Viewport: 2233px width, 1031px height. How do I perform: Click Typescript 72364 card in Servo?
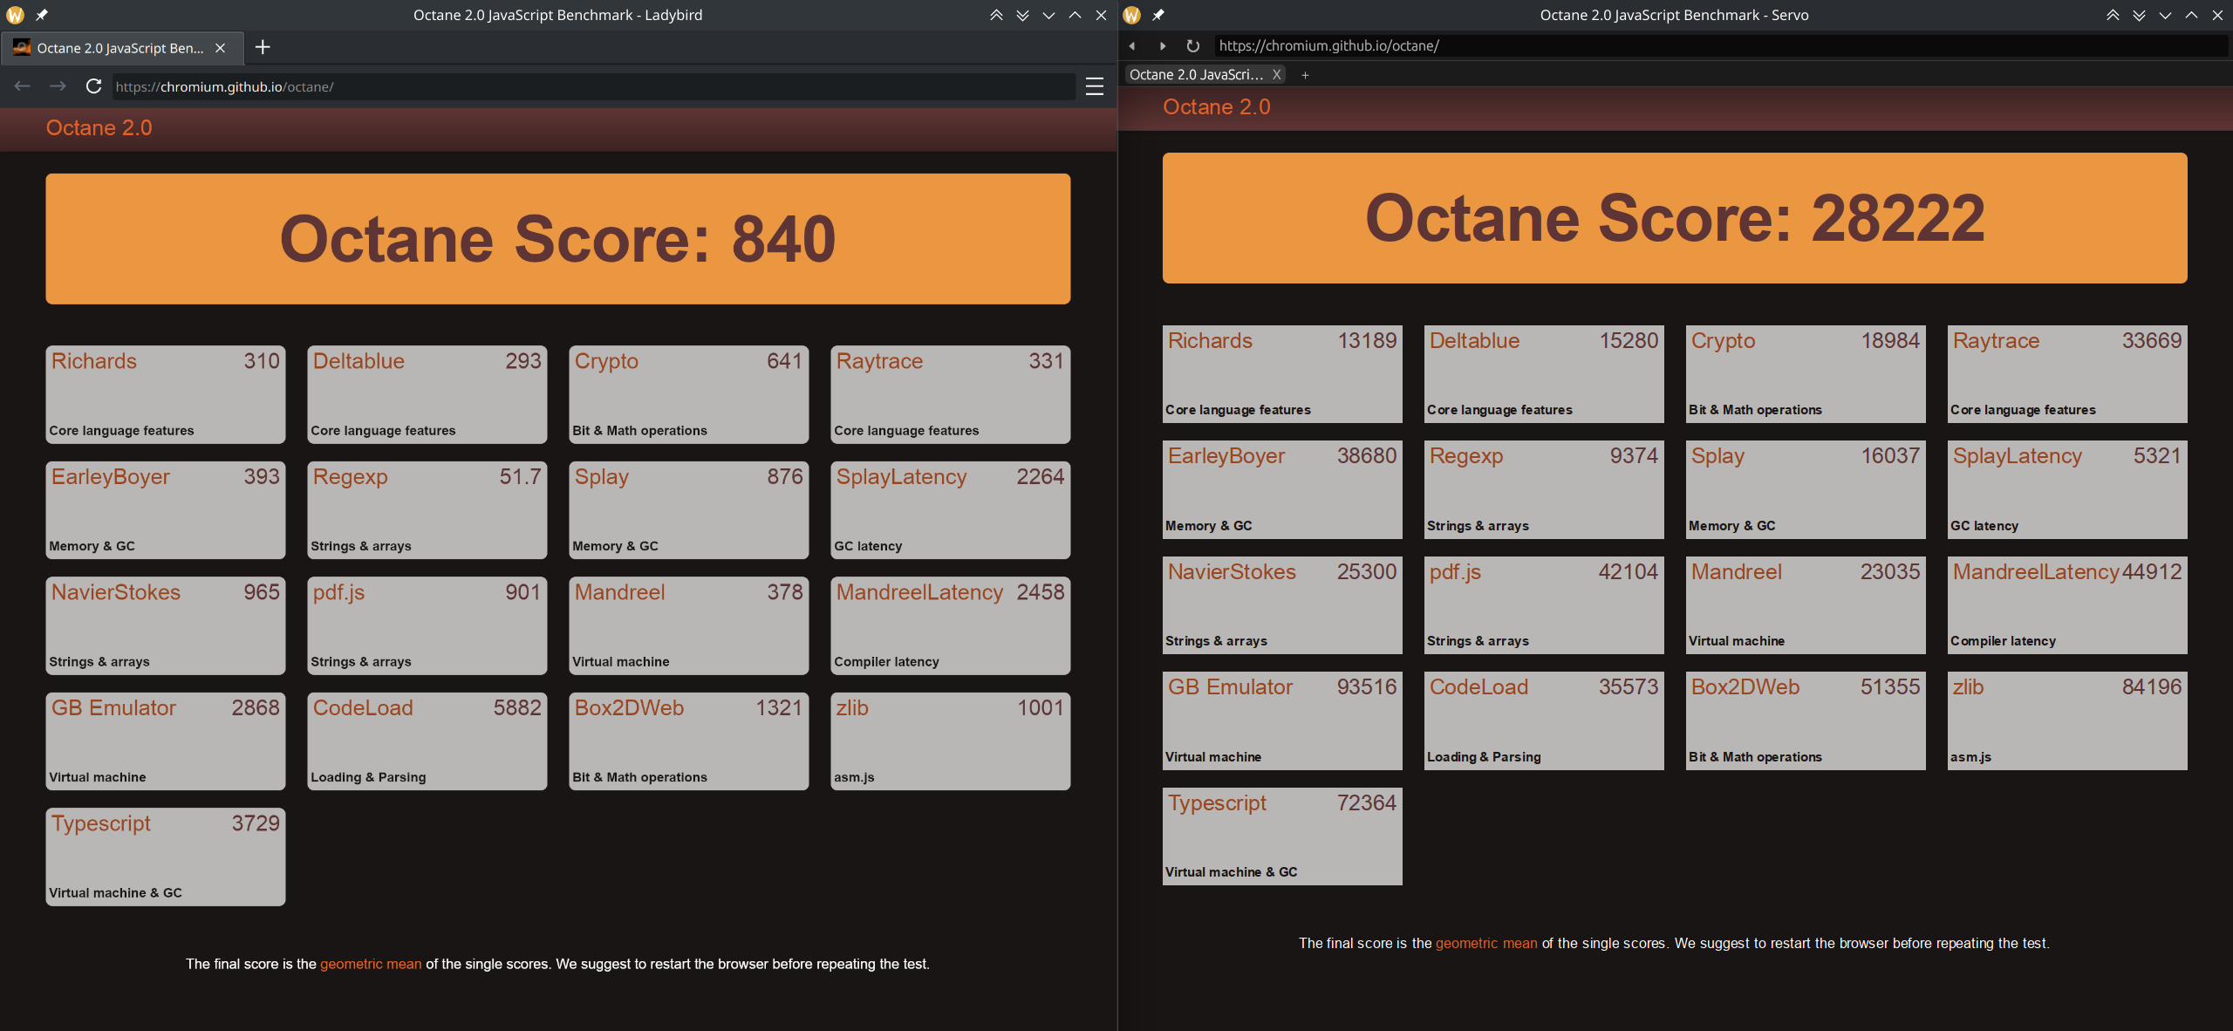pyautogui.click(x=1282, y=836)
